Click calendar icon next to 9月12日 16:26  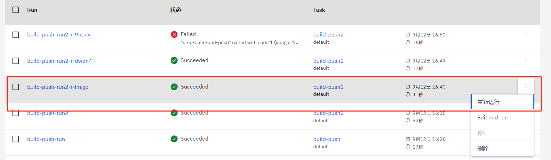[x=408, y=139]
